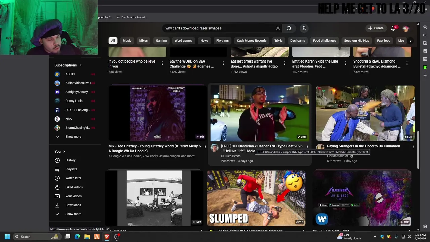Open the Brave Wallet sidebar icon
This screenshot has width=430, height=242.
pyautogui.click(x=425, y=43)
